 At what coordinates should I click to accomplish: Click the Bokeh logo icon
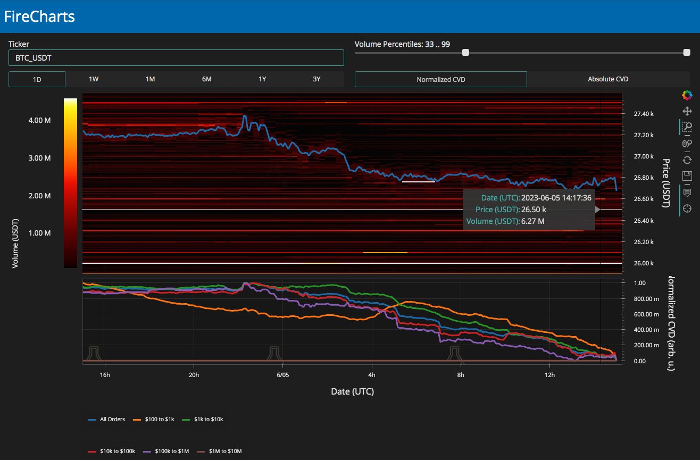[687, 95]
